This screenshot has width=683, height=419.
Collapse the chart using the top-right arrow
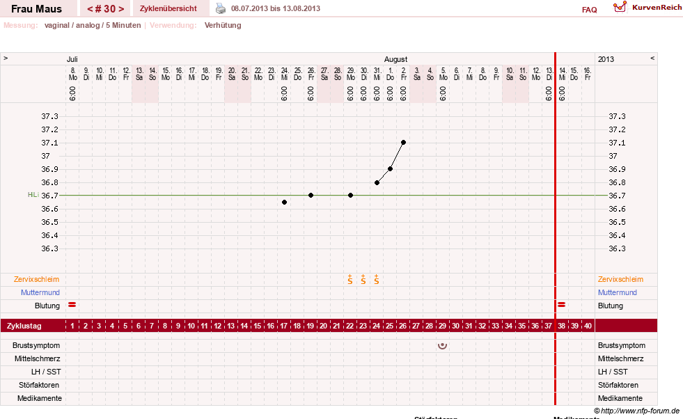(x=652, y=58)
